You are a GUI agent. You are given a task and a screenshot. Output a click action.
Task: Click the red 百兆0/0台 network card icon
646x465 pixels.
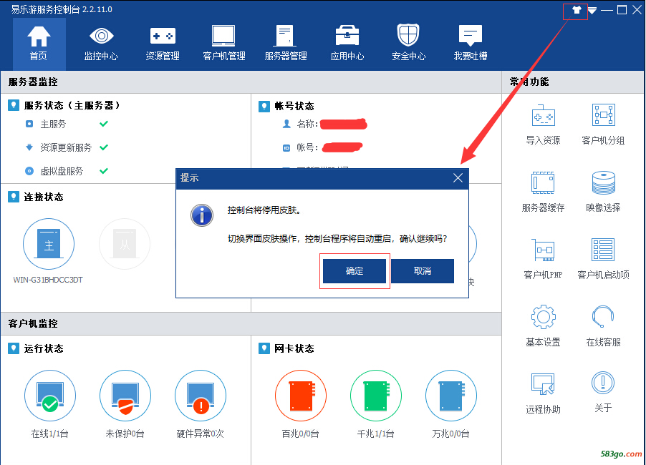(x=301, y=396)
